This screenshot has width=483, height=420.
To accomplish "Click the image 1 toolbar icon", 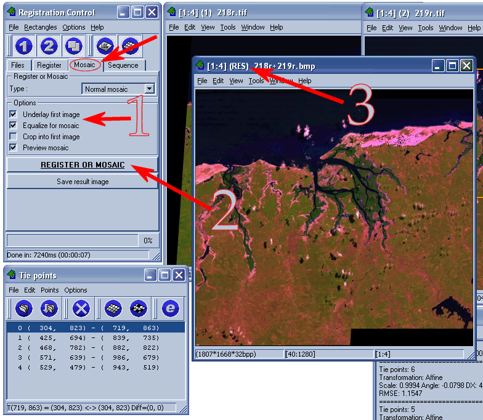I will point(23,46).
